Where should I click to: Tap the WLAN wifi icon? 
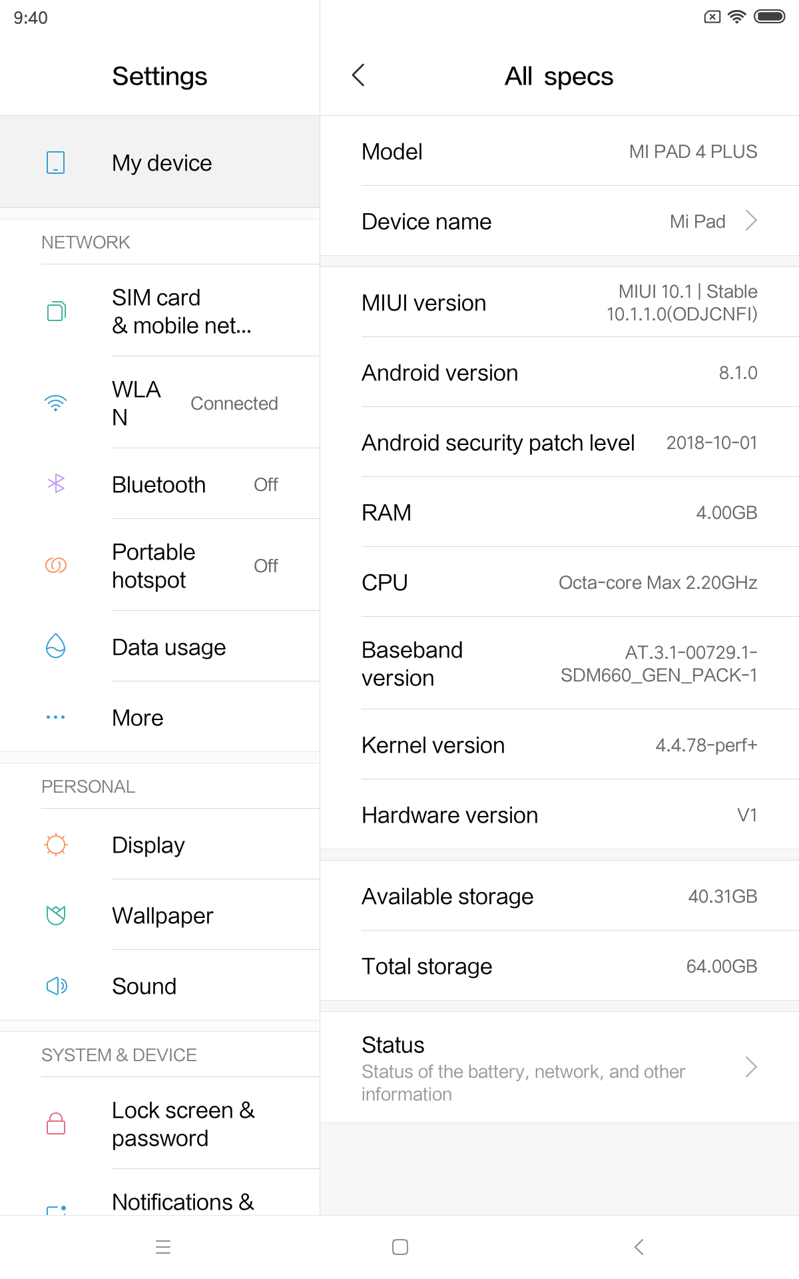coord(56,403)
